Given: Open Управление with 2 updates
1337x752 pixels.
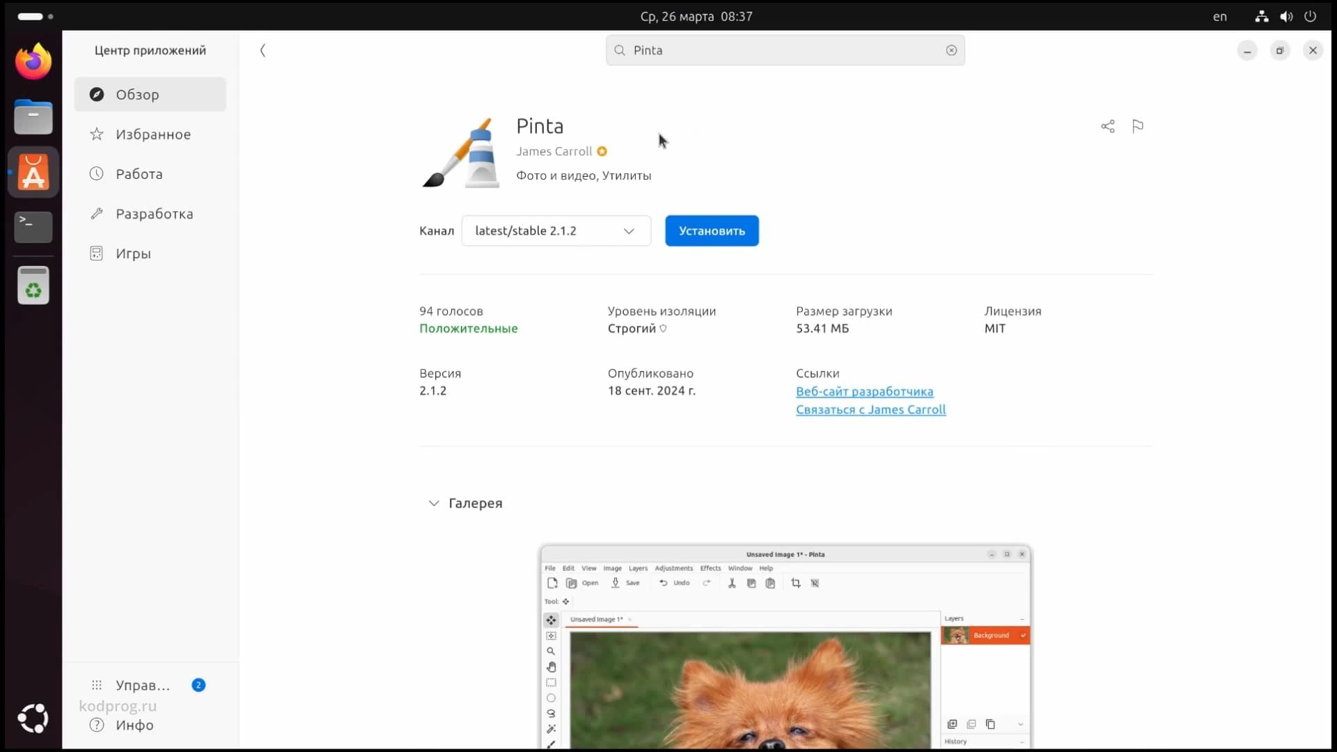Looking at the screenshot, I should pos(150,684).
